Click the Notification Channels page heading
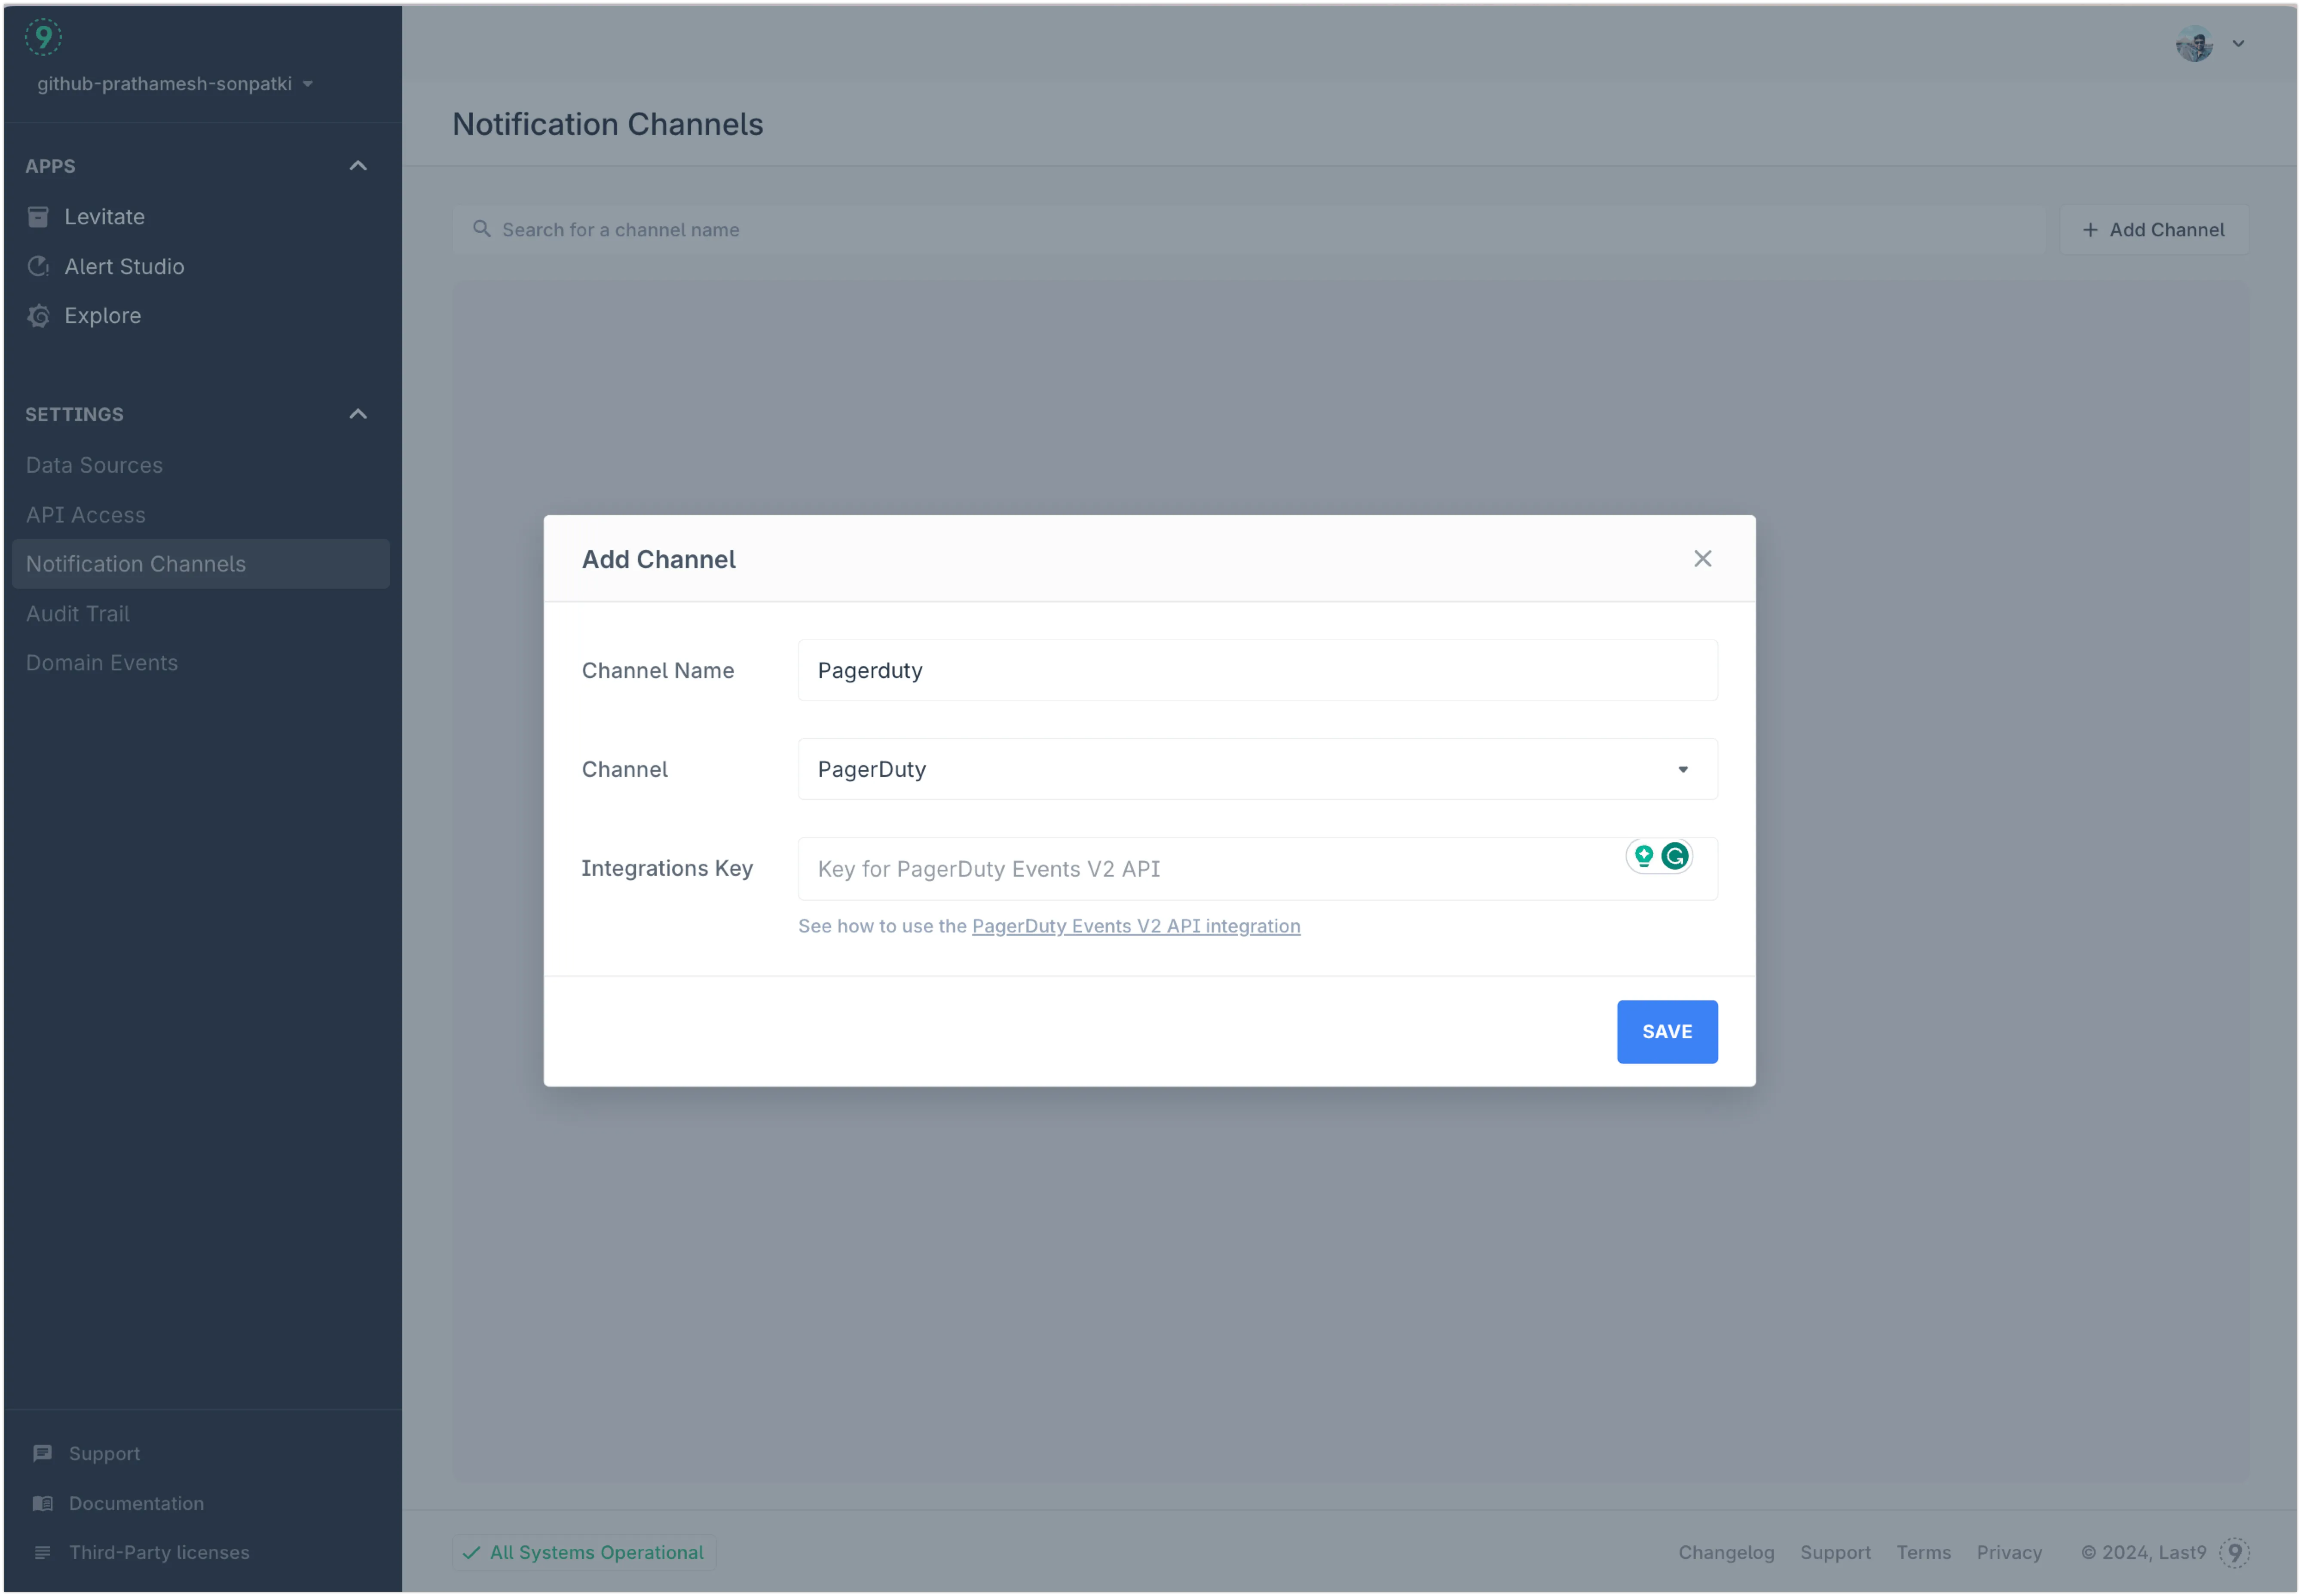This screenshot has height=1596, width=2301. coord(608,124)
